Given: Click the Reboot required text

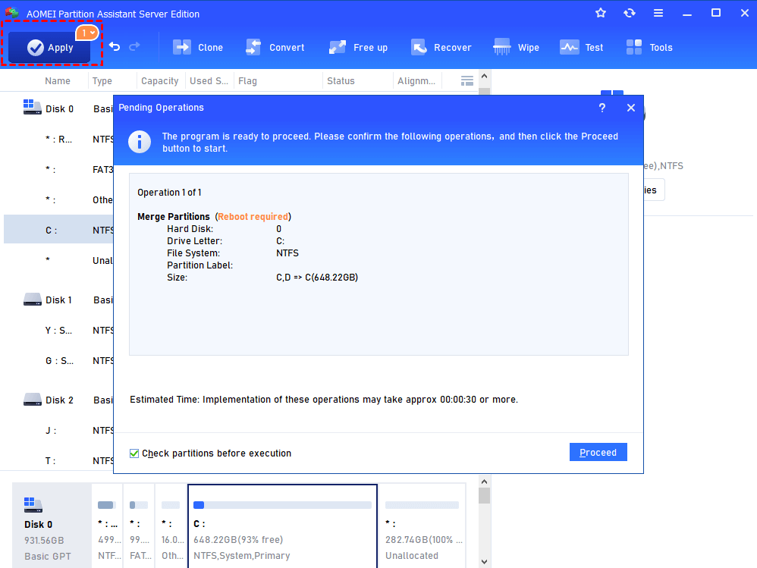Looking at the screenshot, I should 253,217.
